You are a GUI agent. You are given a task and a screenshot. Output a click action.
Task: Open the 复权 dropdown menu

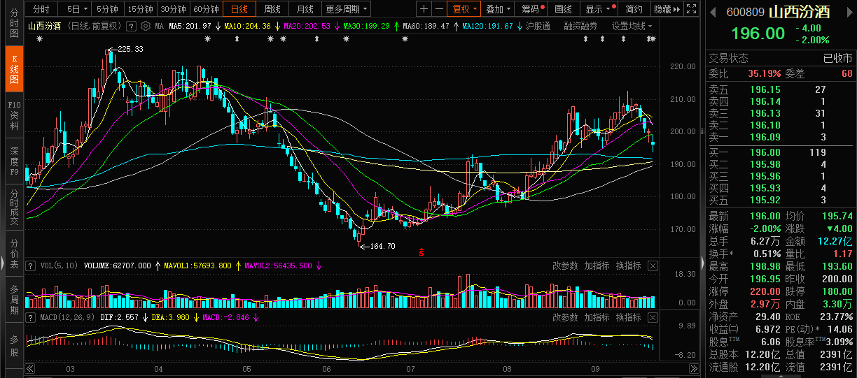pyautogui.click(x=464, y=9)
